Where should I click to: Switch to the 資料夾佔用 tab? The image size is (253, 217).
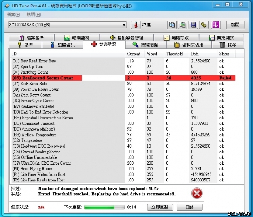(189, 45)
